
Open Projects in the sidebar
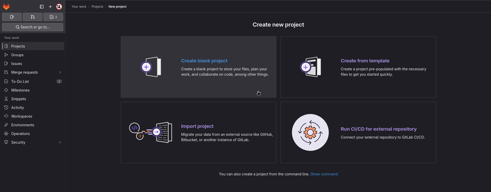pyautogui.click(x=33, y=46)
